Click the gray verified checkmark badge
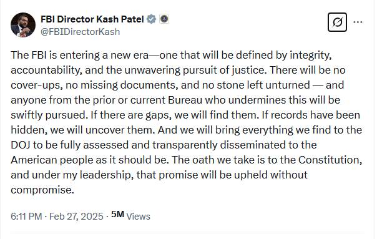Image resolution: width=377 pixels, height=239 pixels. (151, 19)
